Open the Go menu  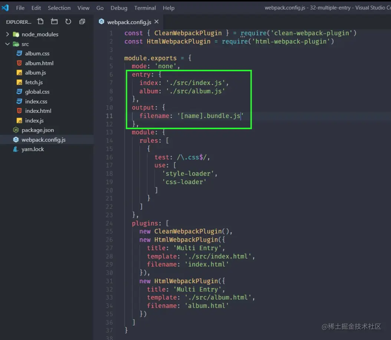click(100, 8)
